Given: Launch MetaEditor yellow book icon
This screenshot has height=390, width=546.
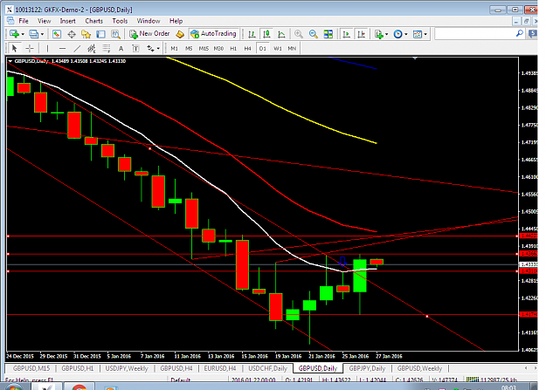Looking at the screenshot, I should (180, 34).
